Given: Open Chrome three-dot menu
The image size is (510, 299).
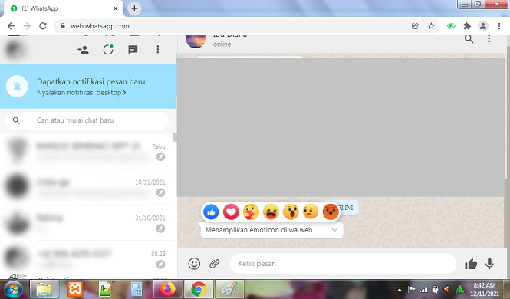Looking at the screenshot, I should pyautogui.click(x=499, y=26).
